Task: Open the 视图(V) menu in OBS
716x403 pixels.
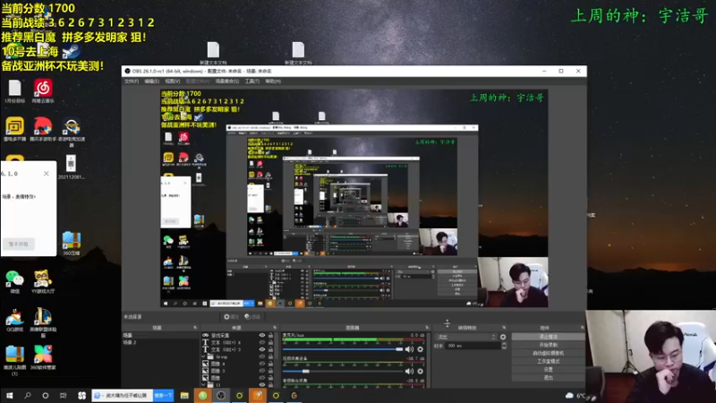Action: point(172,81)
